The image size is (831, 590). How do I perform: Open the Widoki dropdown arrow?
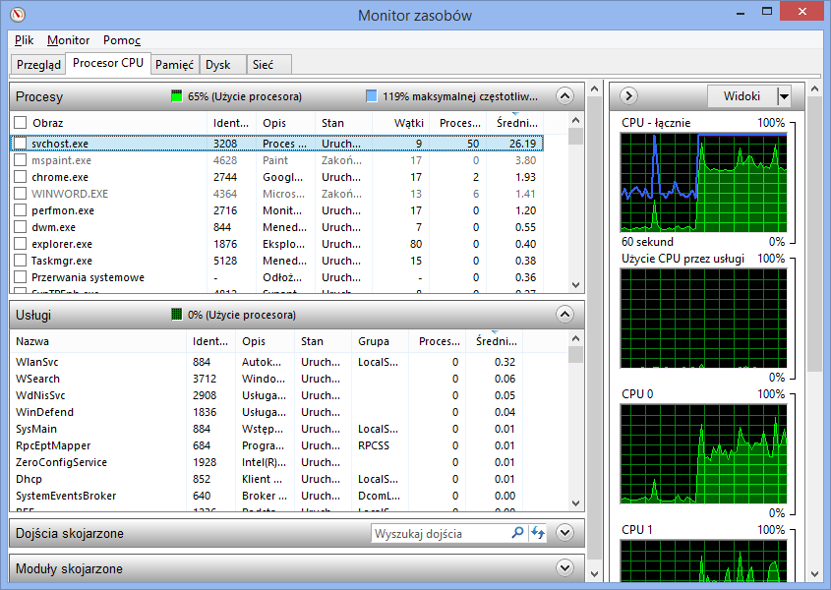(x=784, y=96)
